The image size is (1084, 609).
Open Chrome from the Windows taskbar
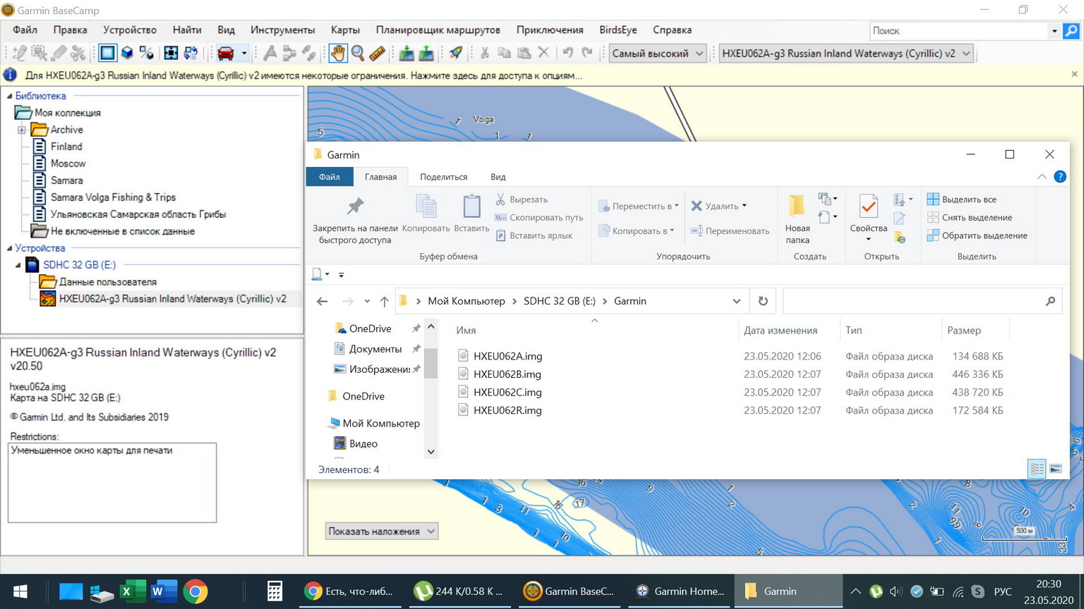195,591
